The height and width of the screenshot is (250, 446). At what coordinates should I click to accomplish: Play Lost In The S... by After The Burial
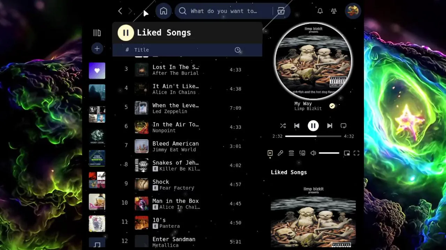click(187, 70)
